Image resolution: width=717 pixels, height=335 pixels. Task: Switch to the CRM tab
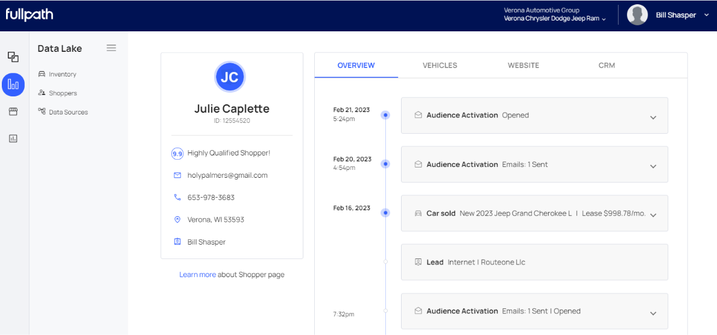[607, 65]
